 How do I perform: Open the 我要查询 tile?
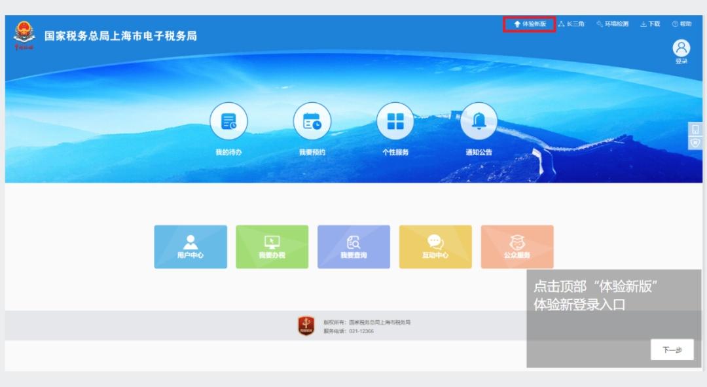pyautogui.click(x=353, y=247)
